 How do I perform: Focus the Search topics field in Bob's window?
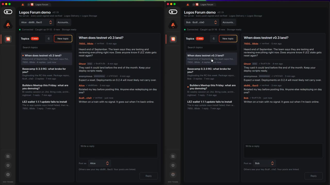pyautogui.click(x=211, y=47)
